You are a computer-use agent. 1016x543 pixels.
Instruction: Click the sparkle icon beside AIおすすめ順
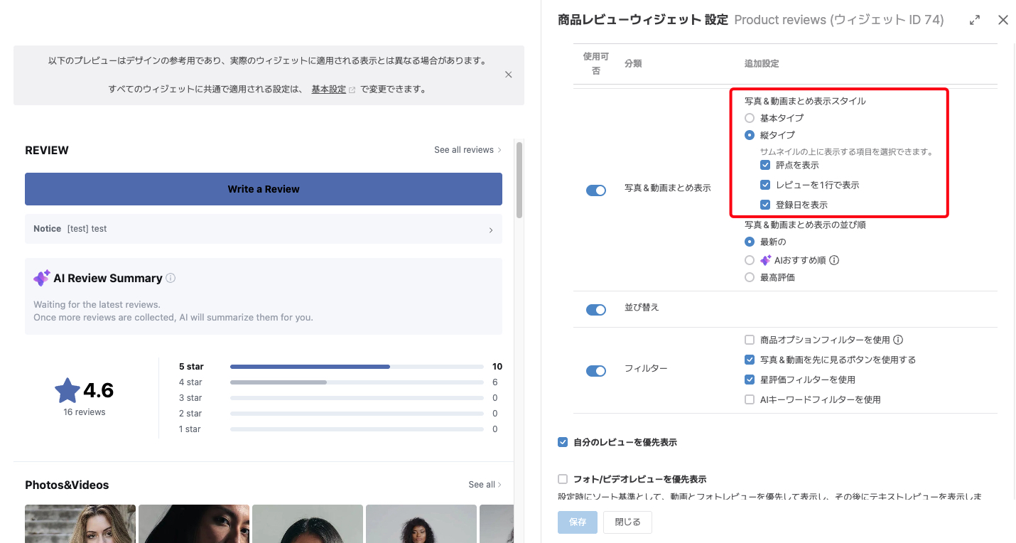766,260
